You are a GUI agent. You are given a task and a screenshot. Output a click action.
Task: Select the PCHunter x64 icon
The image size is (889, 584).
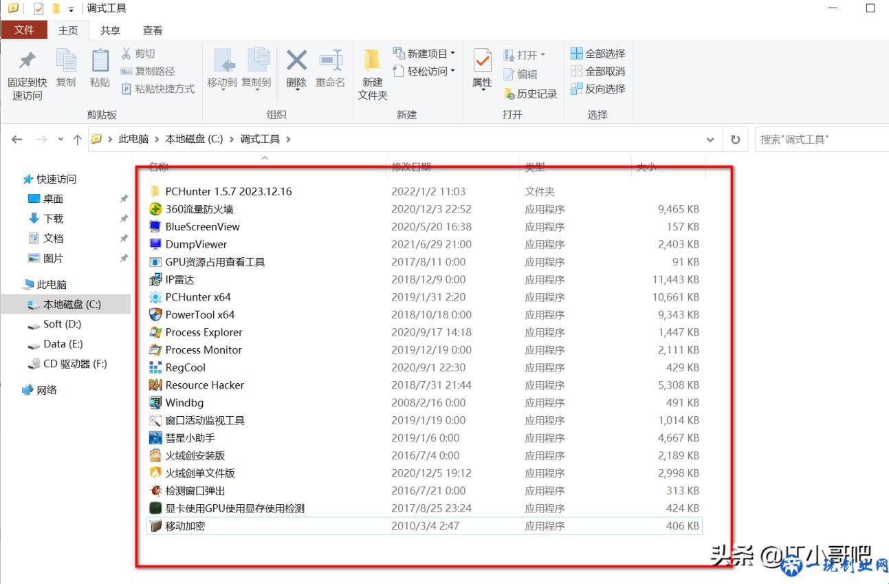(x=155, y=297)
